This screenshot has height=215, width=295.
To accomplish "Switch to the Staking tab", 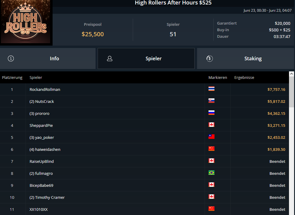I will (x=245, y=58).
